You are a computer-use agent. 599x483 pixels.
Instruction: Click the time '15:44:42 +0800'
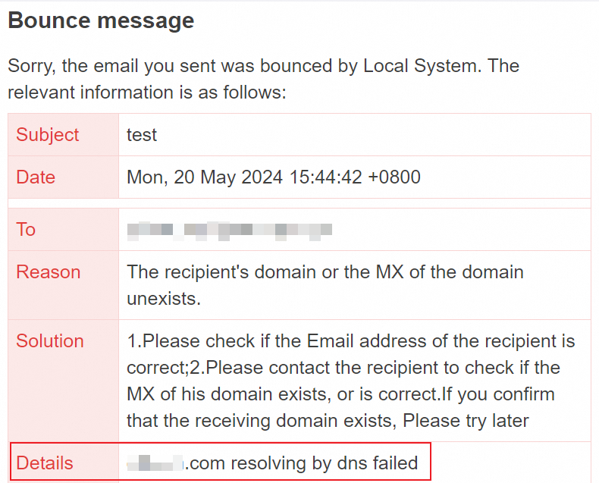pyautogui.click(x=355, y=177)
